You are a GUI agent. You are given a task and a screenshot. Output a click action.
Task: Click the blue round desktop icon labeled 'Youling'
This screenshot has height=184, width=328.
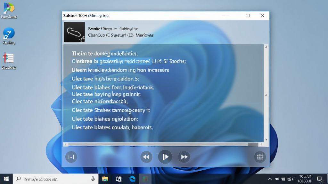pos(9,36)
